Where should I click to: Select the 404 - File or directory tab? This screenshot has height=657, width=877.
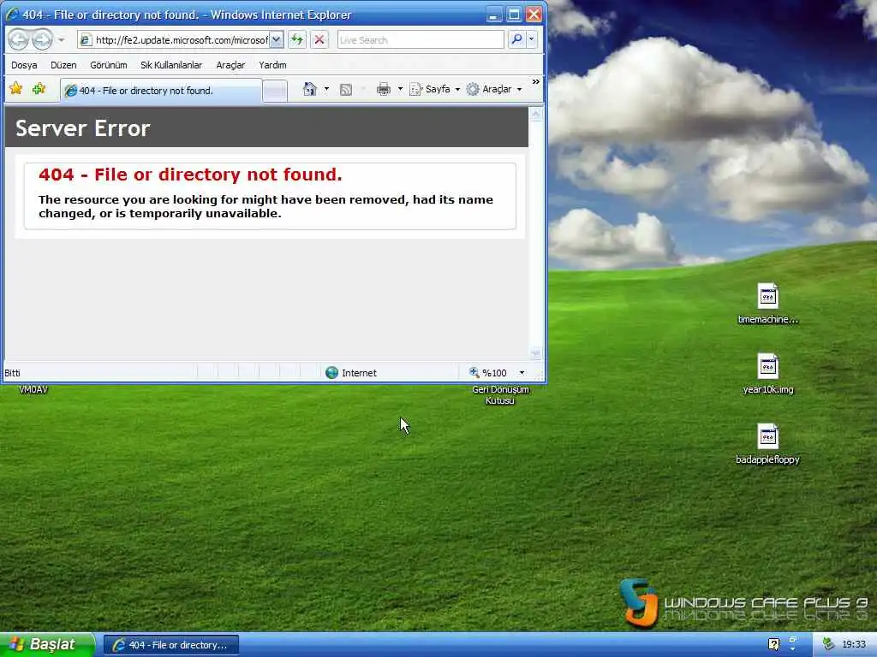pos(161,91)
